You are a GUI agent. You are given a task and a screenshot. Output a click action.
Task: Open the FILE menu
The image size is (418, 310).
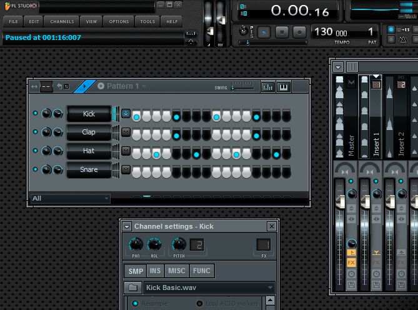point(13,22)
